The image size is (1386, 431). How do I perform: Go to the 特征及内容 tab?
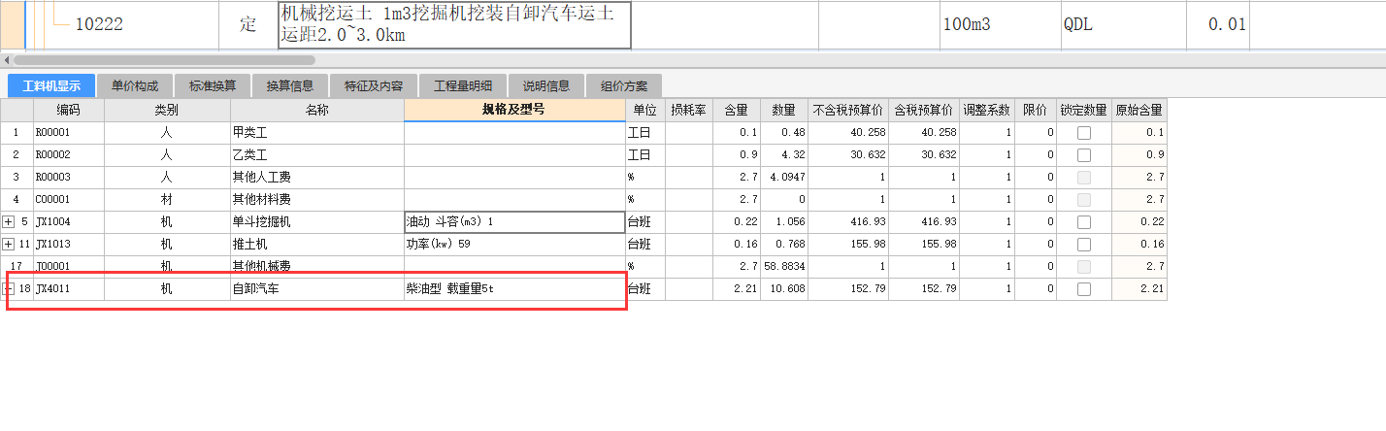pyautogui.click(x=374, y=85)
